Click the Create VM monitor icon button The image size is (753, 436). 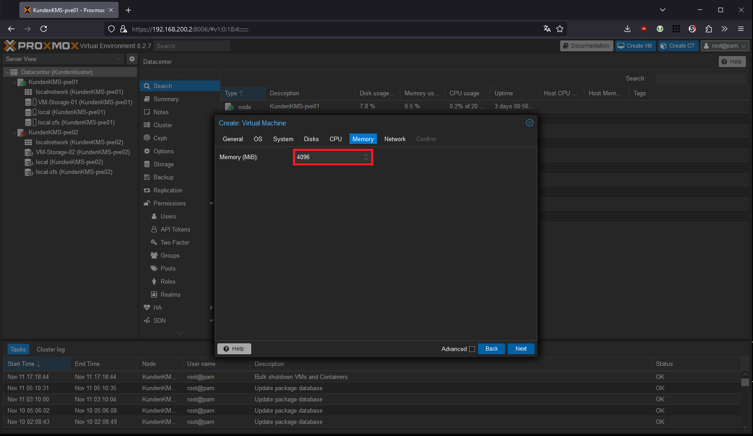(634, 46)
